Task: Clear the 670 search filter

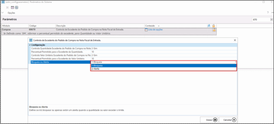Action: [x=272, y=20]
